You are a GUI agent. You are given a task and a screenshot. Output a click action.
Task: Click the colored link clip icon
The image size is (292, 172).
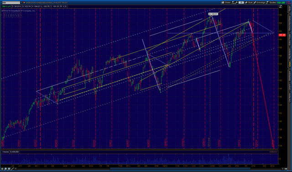point(24,3)
